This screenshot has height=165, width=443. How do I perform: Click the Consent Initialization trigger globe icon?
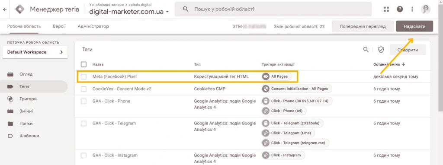click(x=266, y=89)
